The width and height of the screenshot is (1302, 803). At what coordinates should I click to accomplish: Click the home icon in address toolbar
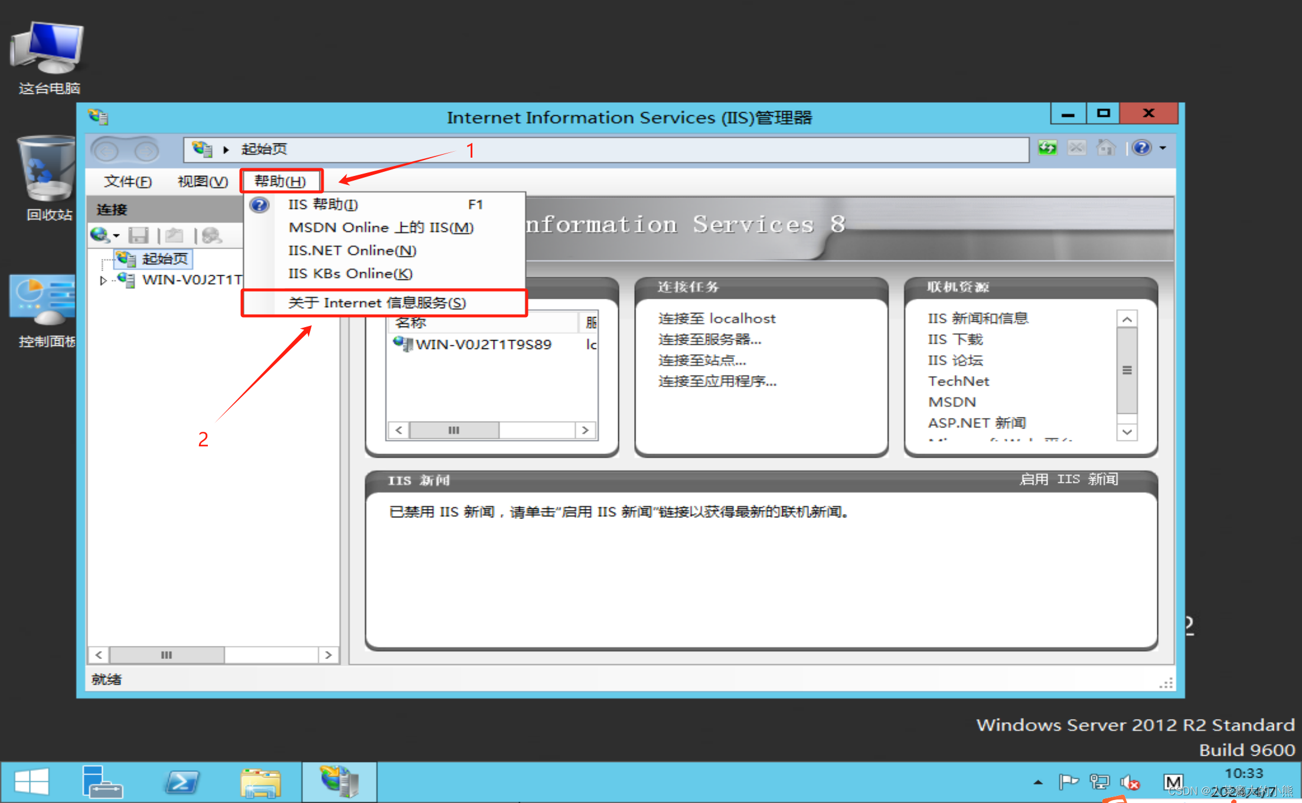pos(1105,148)
